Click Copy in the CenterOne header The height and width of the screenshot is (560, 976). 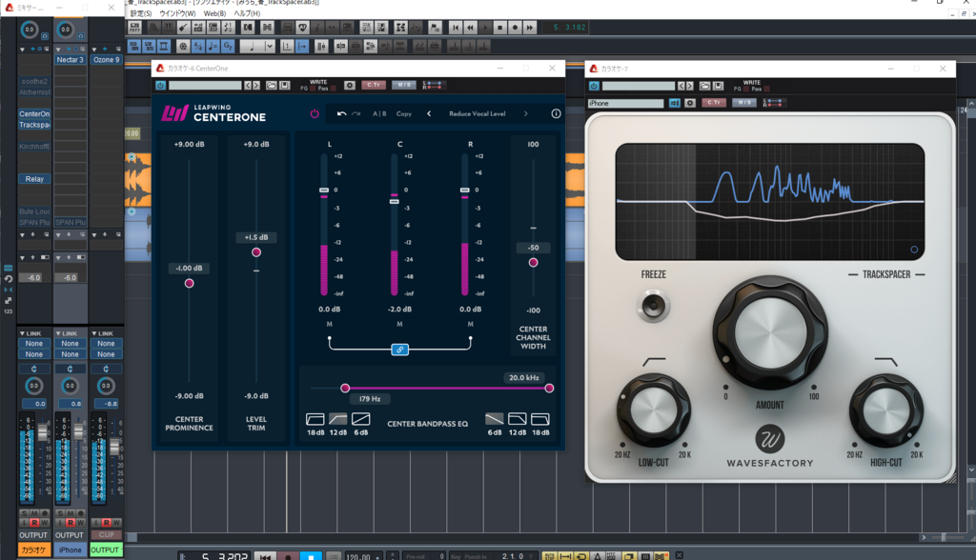tap(404, 114)
